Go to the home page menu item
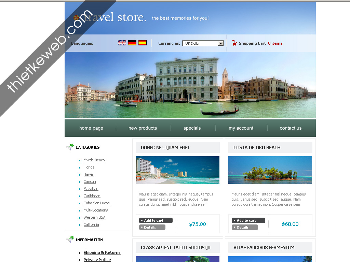350x262 pixels. point(91,128)
